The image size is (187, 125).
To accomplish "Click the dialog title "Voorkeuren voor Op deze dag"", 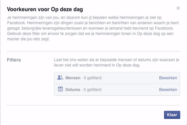I will [44, 9].
